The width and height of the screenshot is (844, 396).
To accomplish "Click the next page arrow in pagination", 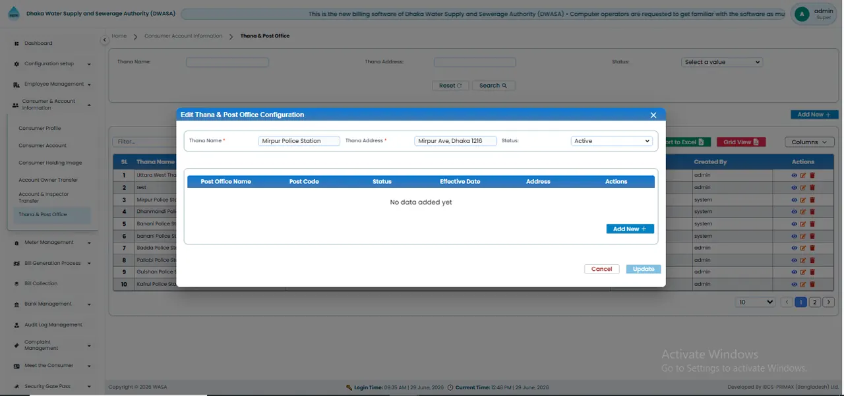I will tap(829, 302).
